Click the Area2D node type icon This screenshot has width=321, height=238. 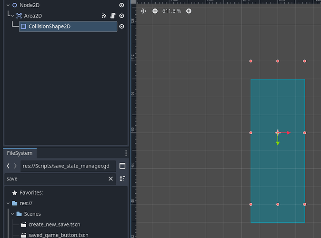click(x=19, y=16)
